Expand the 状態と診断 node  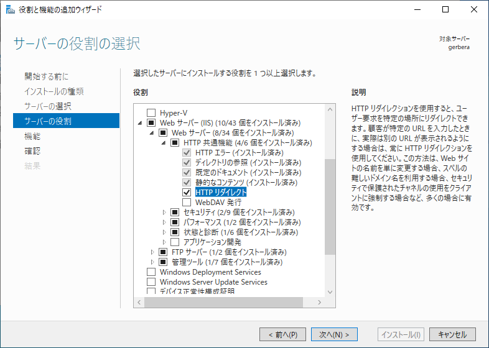(x=164, y=232)
